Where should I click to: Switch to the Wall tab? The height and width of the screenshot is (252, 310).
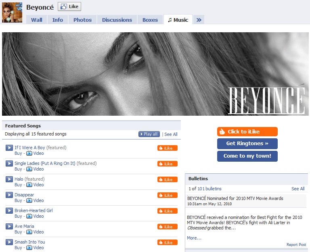37,20
